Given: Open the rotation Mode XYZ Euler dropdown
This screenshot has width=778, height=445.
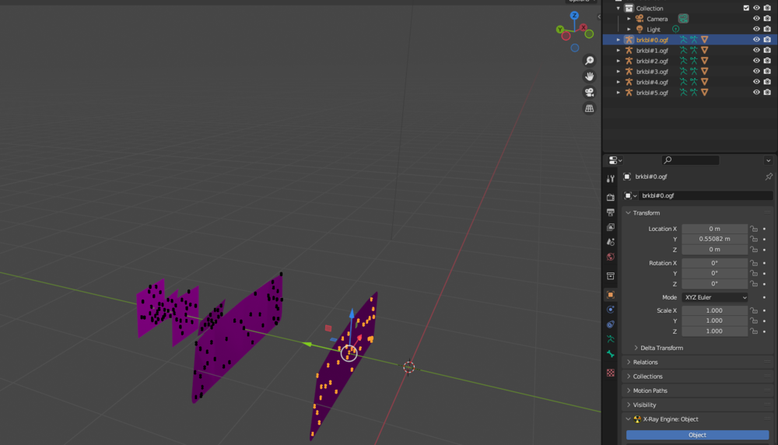Looking at the screenshot, I should pyautogui.click(x=714, y=297).
